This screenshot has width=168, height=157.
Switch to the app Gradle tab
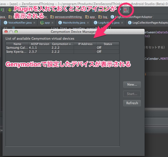point(45,23)
